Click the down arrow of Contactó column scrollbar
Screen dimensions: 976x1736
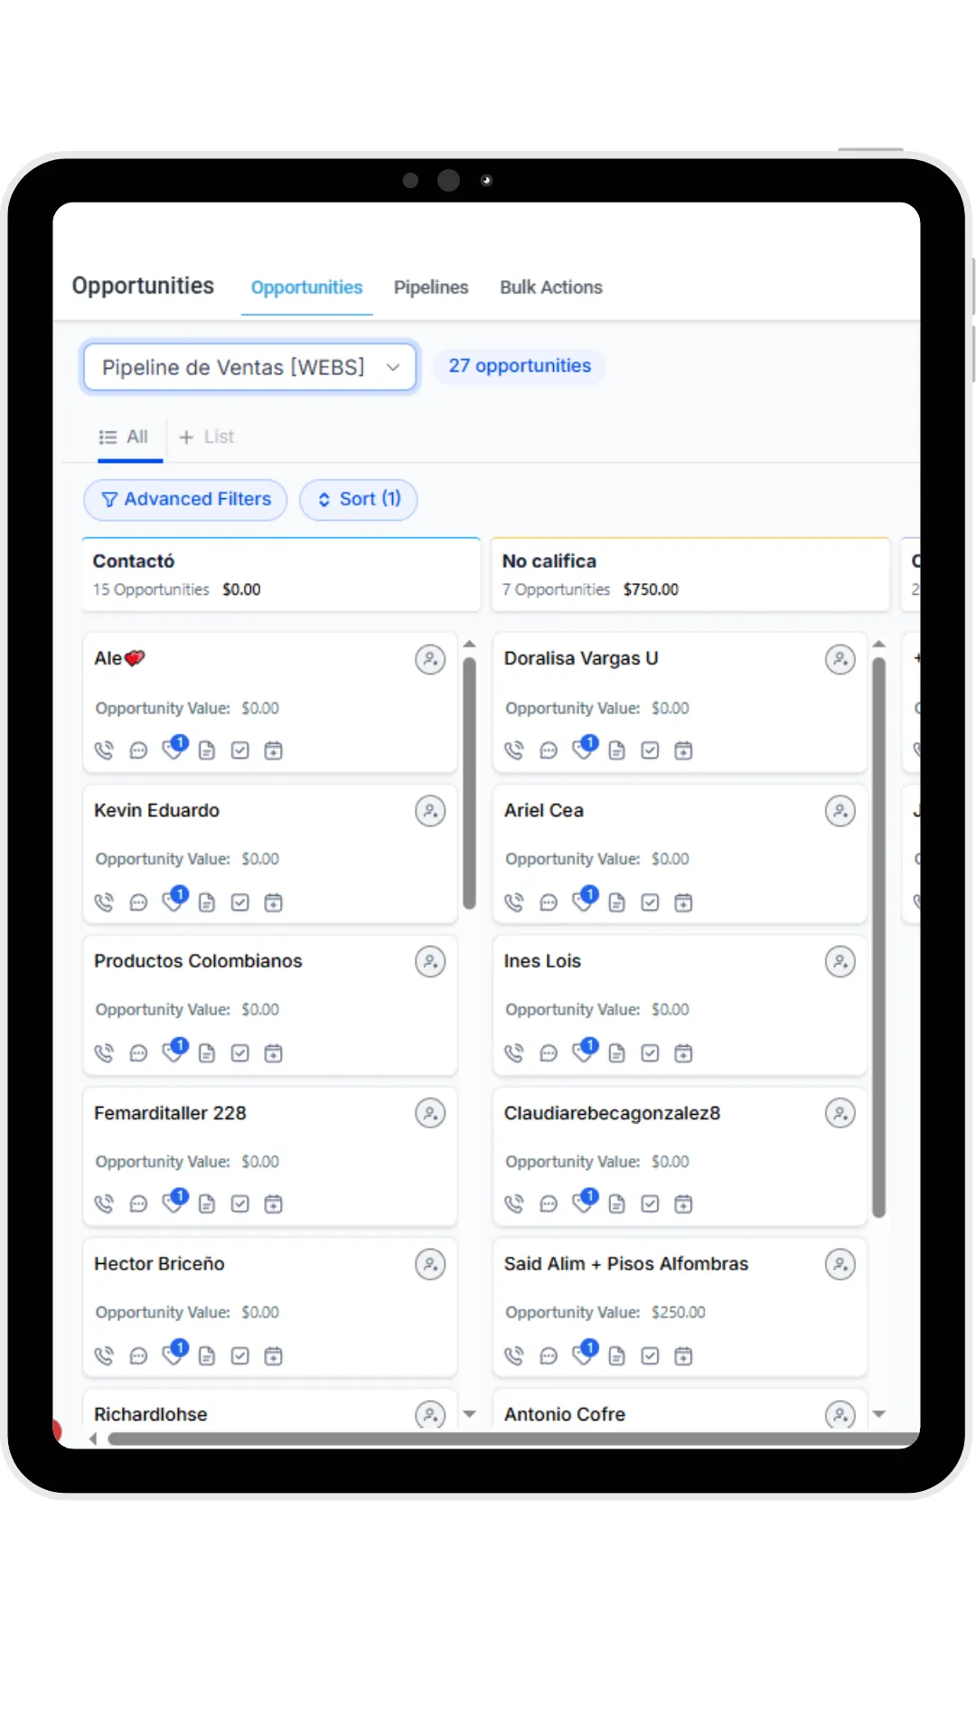470,1414
